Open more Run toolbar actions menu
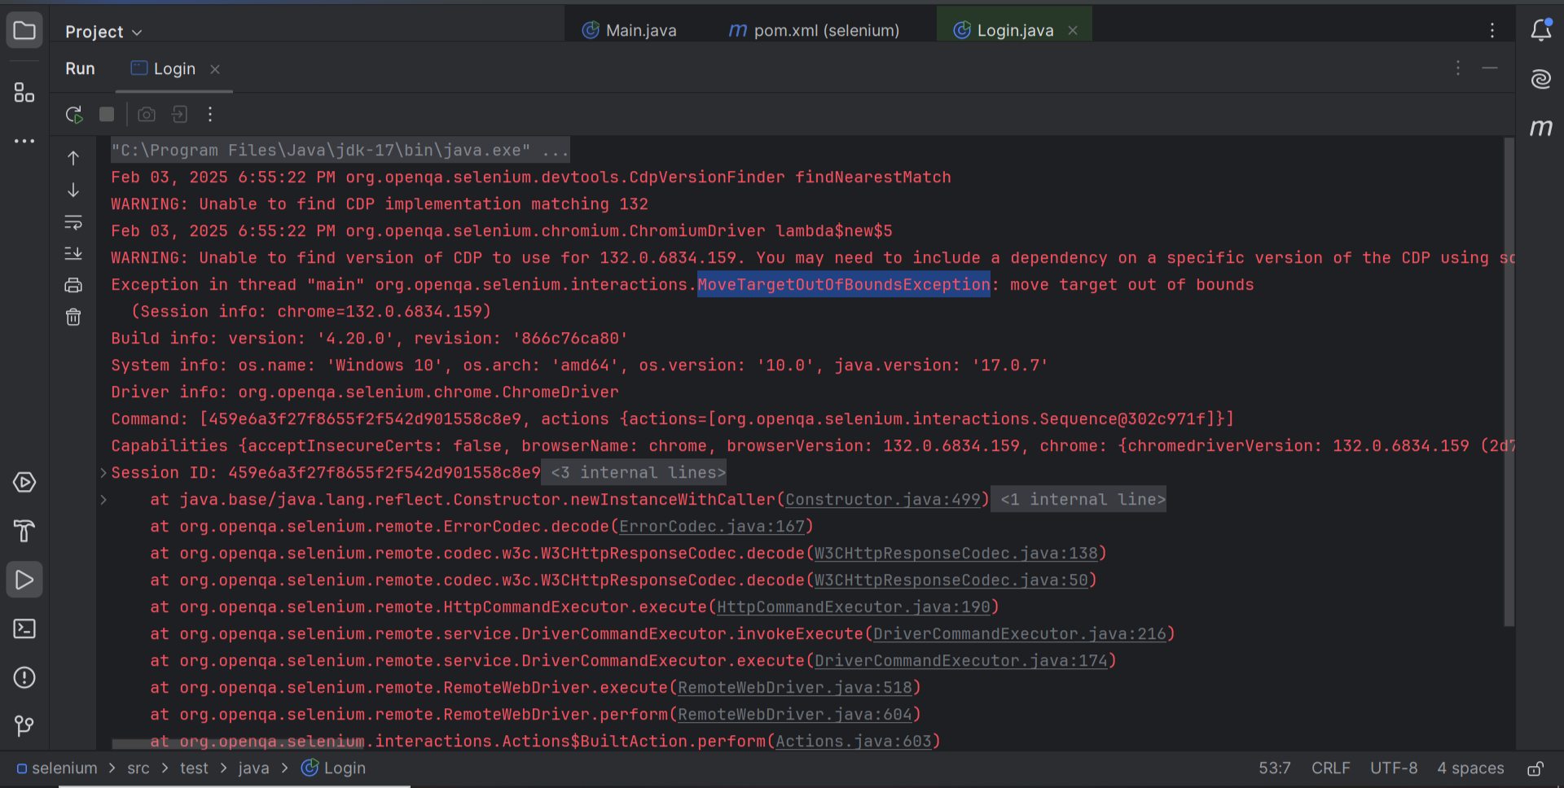Viewport: 1564px width, 788px height. point(210,115)
